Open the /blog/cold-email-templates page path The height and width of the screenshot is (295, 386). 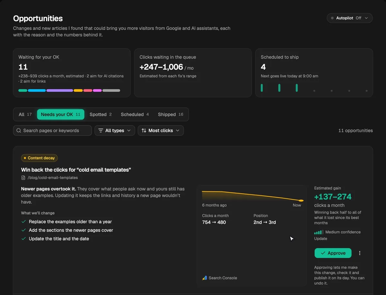click(x=53, y=178)
